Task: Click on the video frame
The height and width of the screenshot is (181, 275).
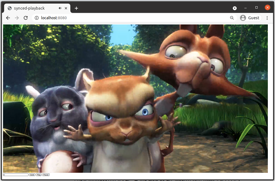Action: [135, 99]
